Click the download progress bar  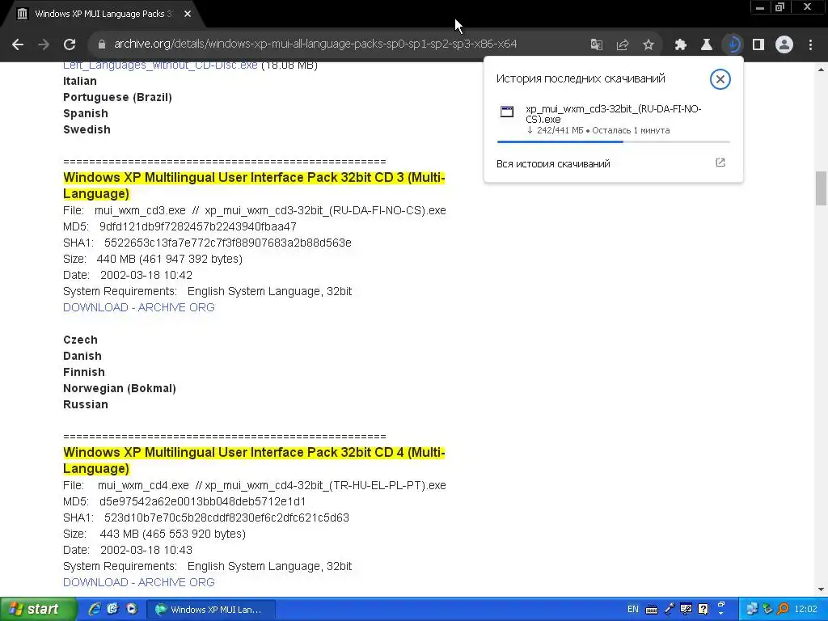613,142
